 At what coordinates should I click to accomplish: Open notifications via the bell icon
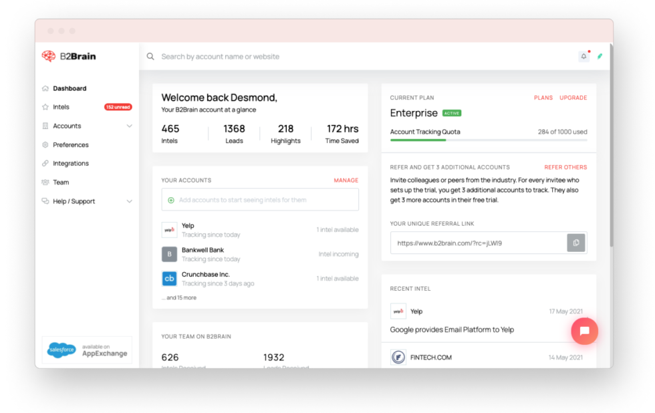pyautogui.click(x=582, y=56)
